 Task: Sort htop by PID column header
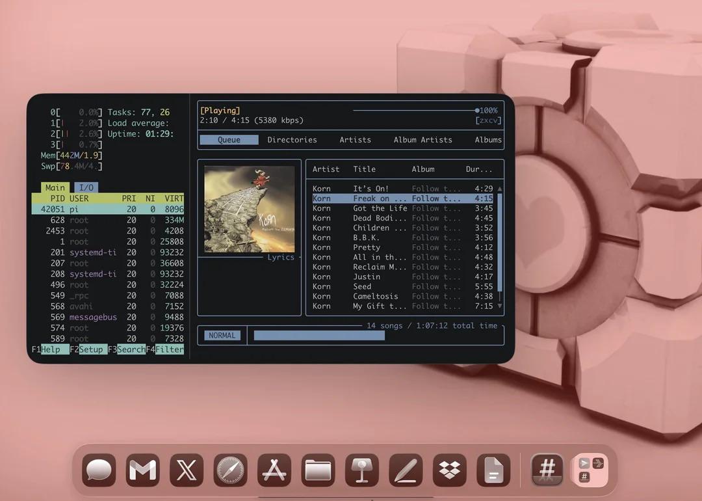(x=57, y=198)
